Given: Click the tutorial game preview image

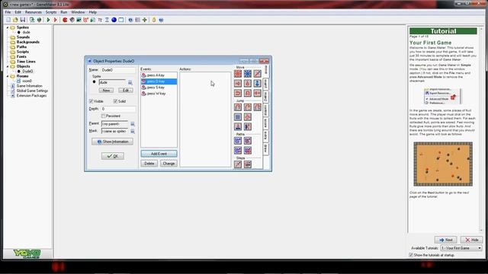Looking at the screenshot, I should coord(443,164).
